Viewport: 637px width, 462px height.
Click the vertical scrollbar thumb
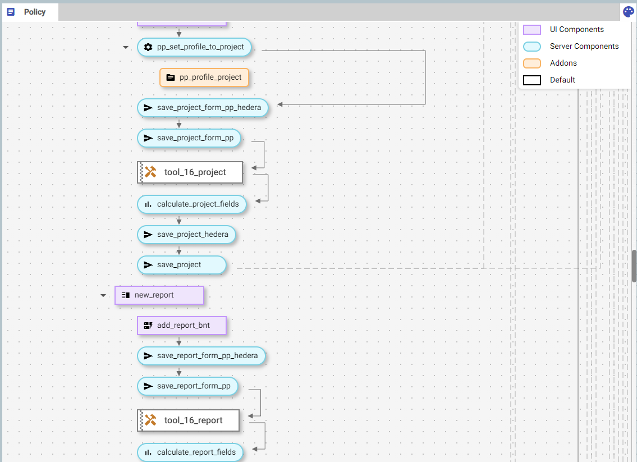634,266
